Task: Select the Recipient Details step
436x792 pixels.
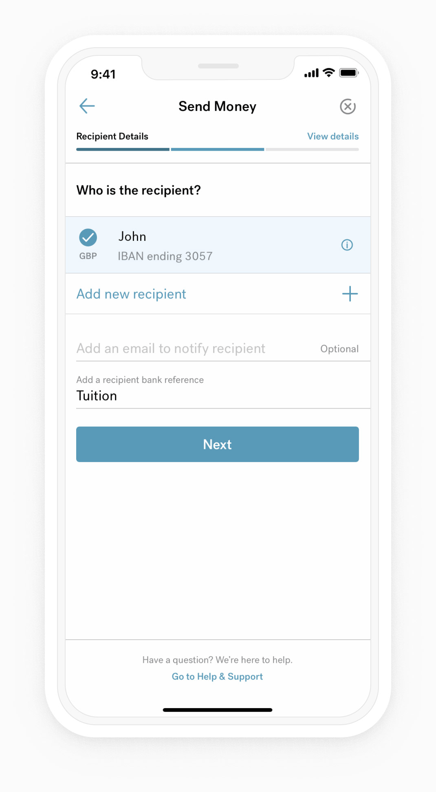Action: coord(112,136)
